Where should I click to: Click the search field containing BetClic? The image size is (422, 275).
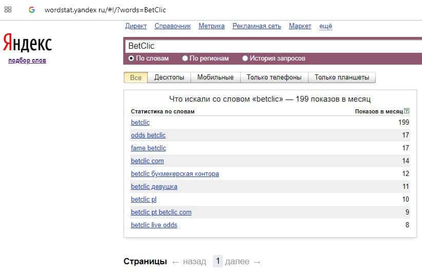pos(272,46)
